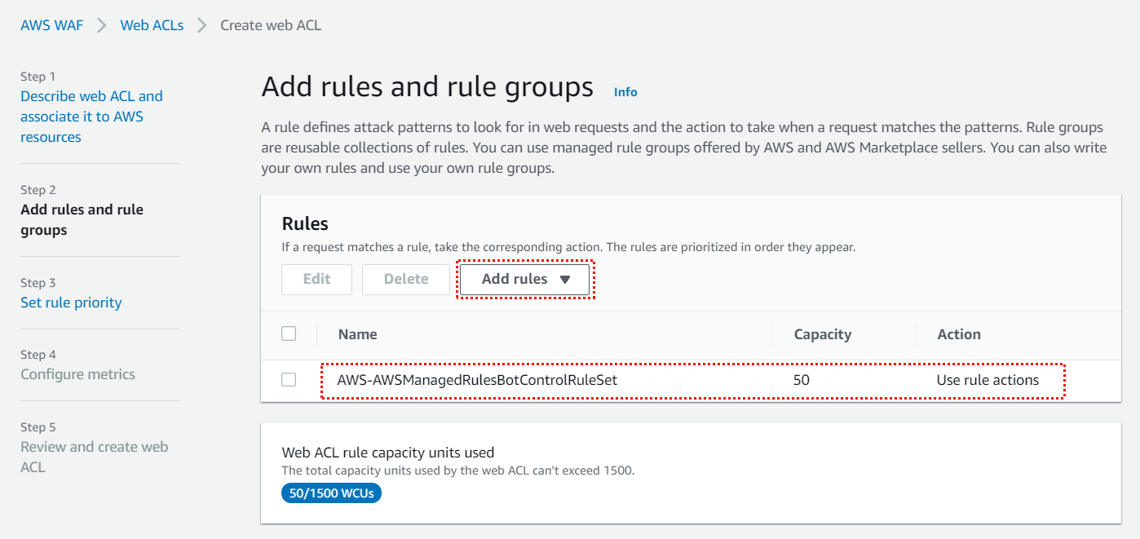
Task: Click Step 4 Configure metrics
Action: pos(77,374)
